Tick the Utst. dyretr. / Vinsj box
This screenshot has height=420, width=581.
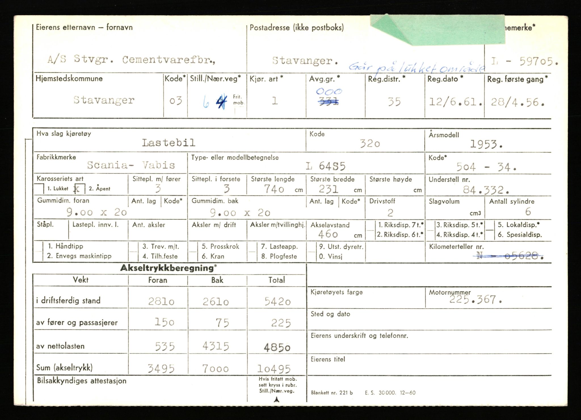click(311, 251)
